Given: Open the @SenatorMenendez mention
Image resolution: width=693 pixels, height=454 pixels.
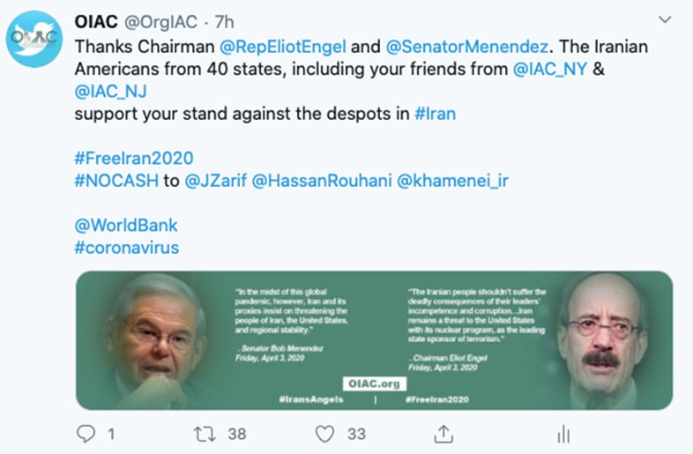Looking at the screenshot, I should 467,47.
